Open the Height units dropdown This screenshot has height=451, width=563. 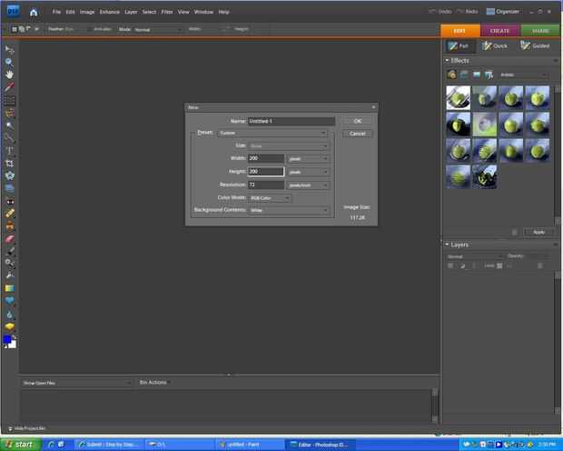coord(309,172)
